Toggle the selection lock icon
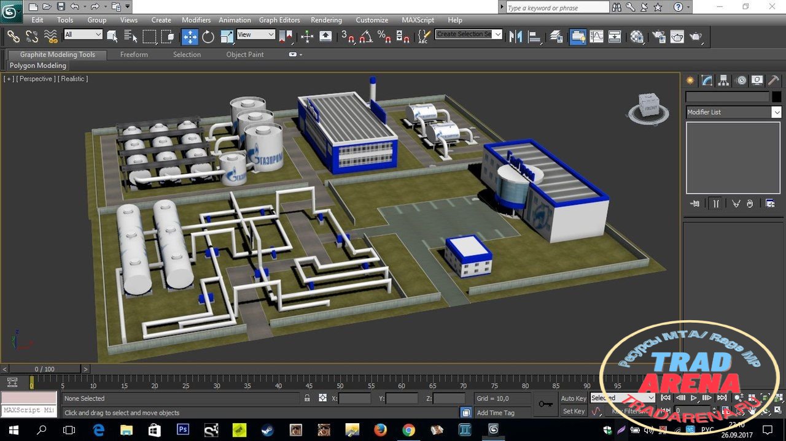786x441 pixels. 307,398
